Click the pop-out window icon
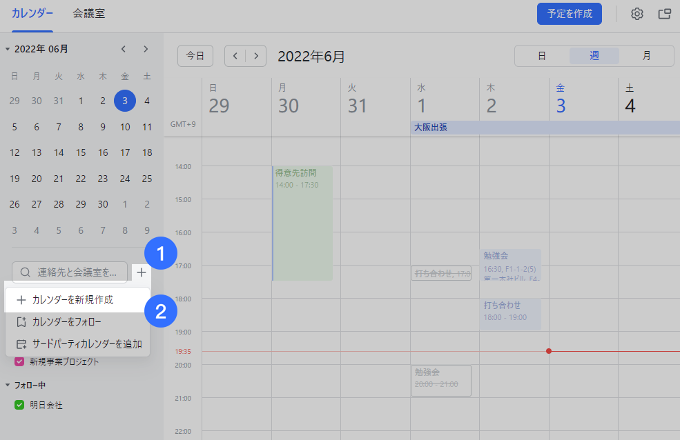This screenshot has height=440, width=680. pyautogui.click(x=664, y=14)
